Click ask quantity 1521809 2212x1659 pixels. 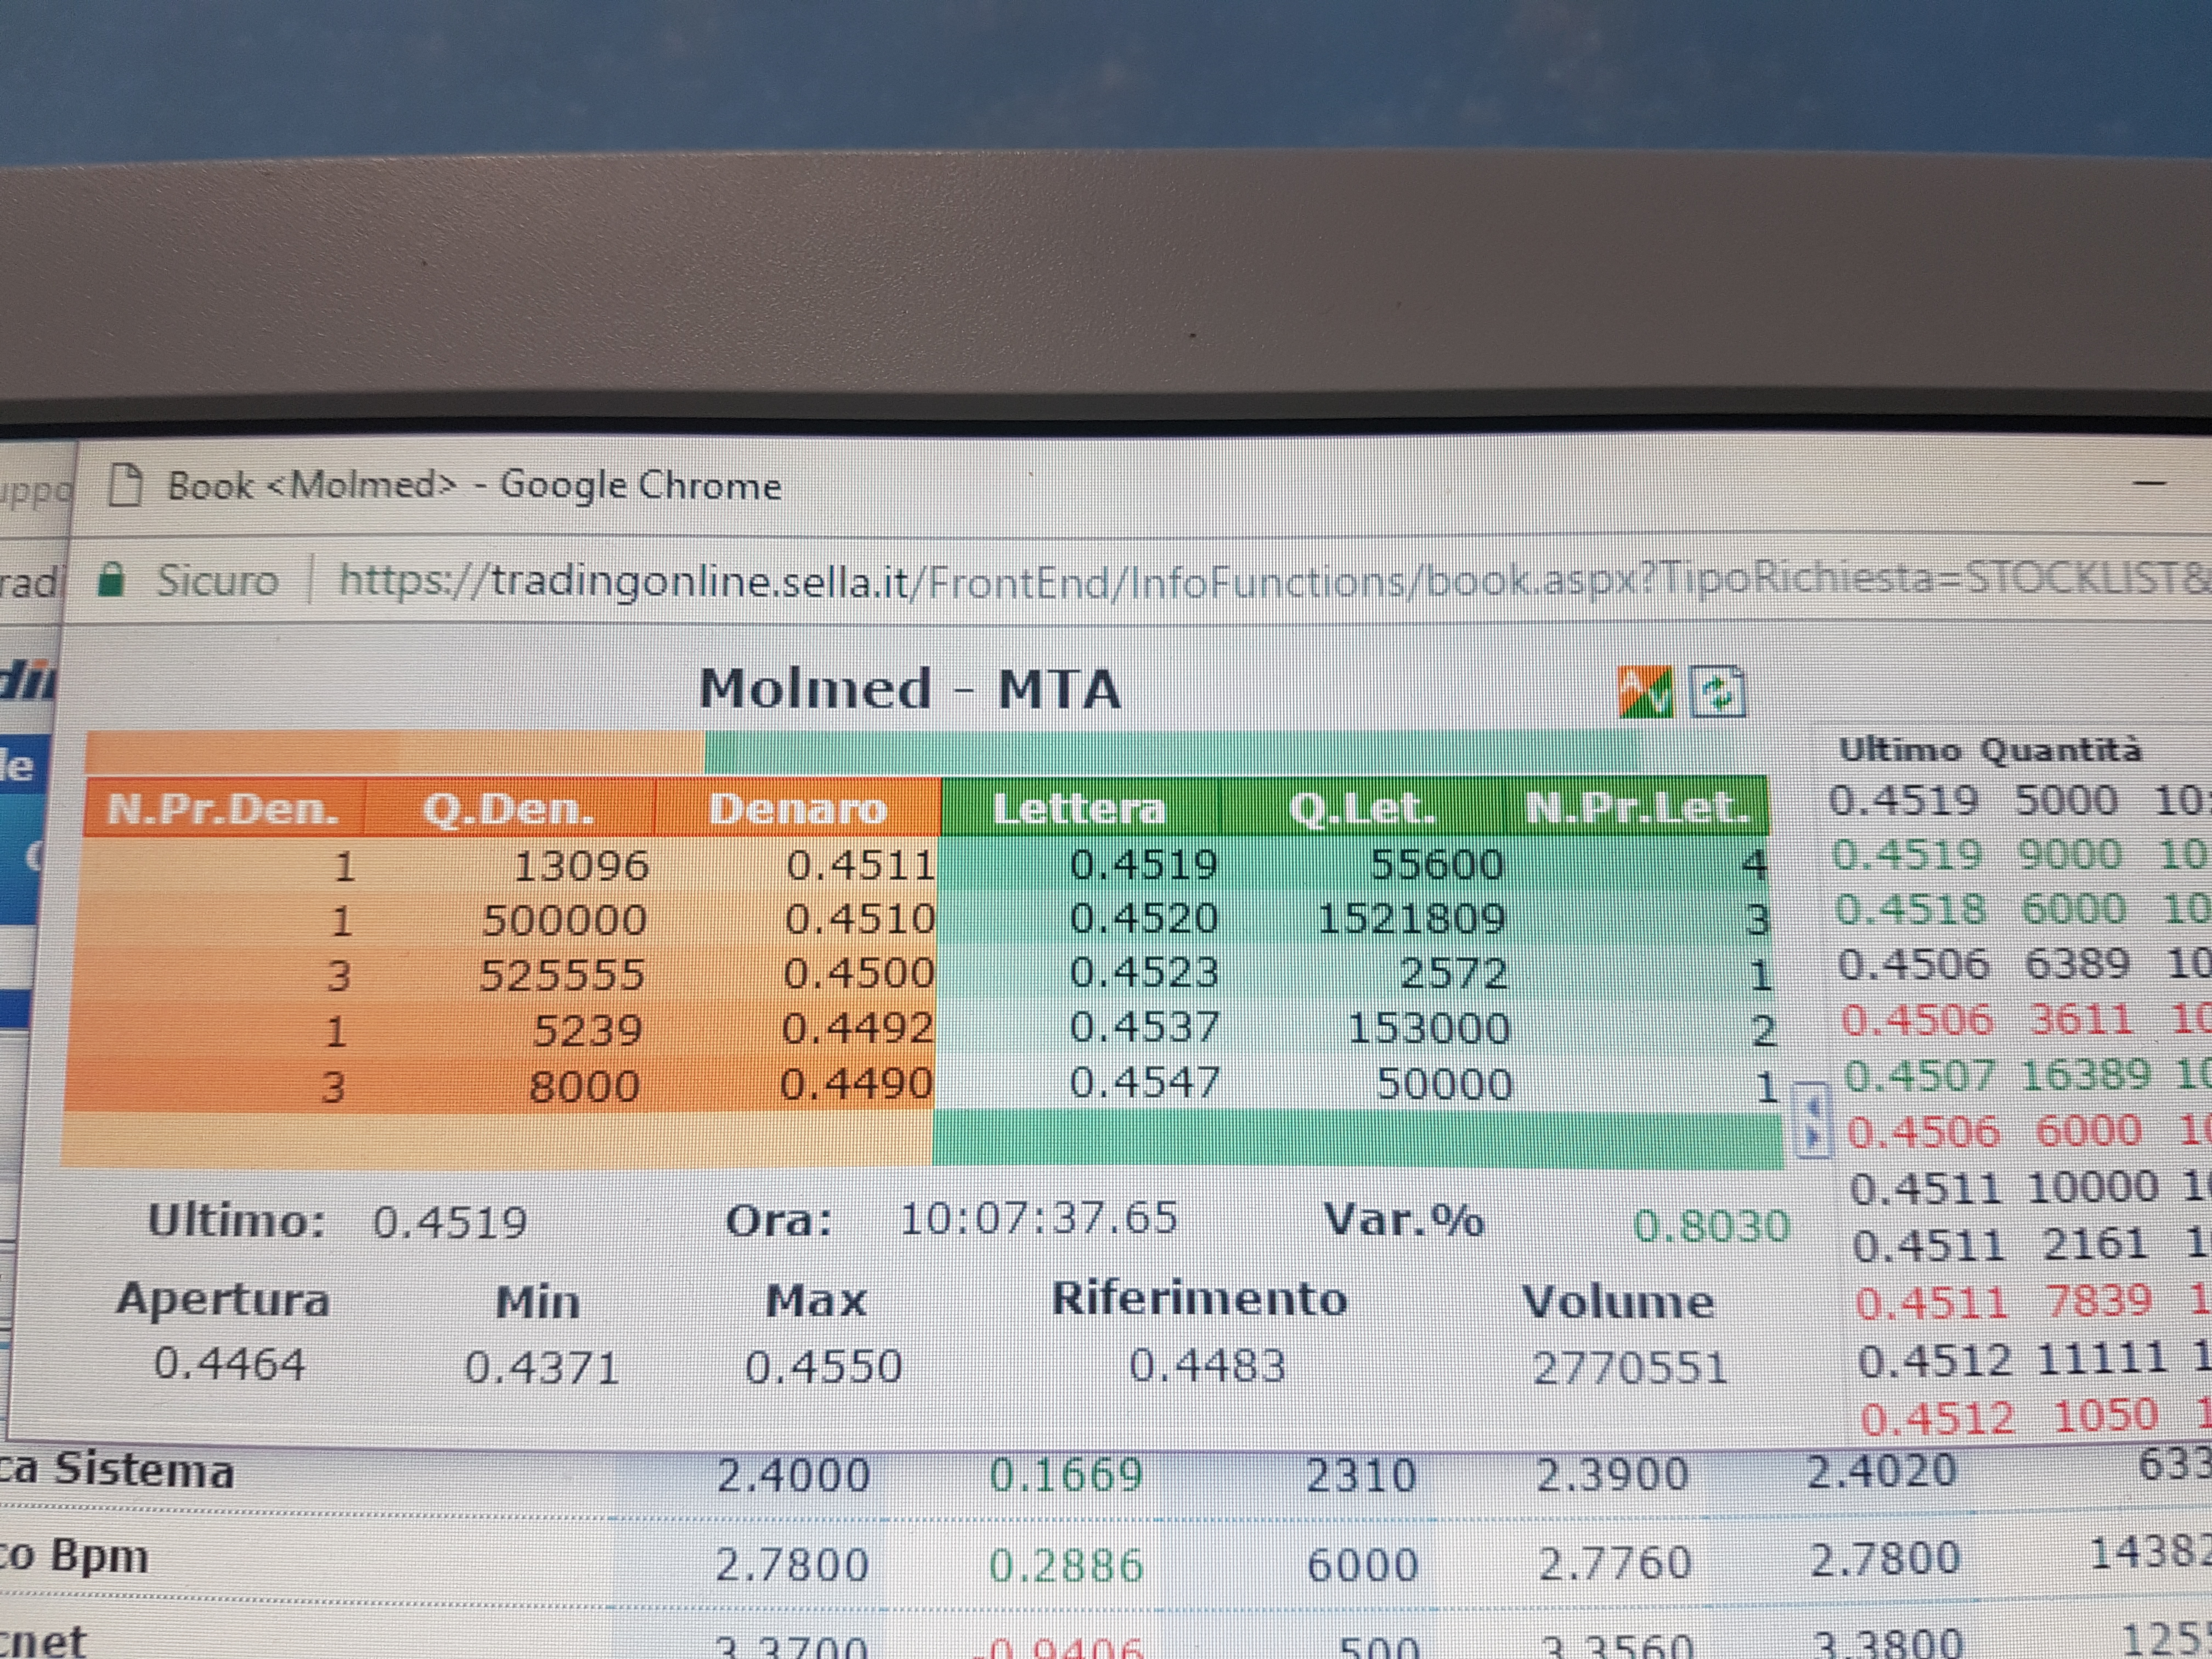[x=1411, y=919]
